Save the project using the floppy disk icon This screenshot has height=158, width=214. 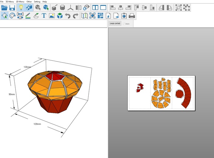[x=12, y=7]
